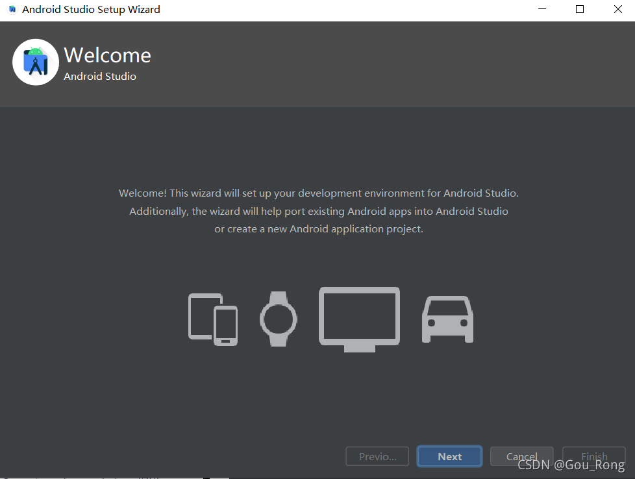
Task: Click the TV screen icon
Action: [360, 319]
